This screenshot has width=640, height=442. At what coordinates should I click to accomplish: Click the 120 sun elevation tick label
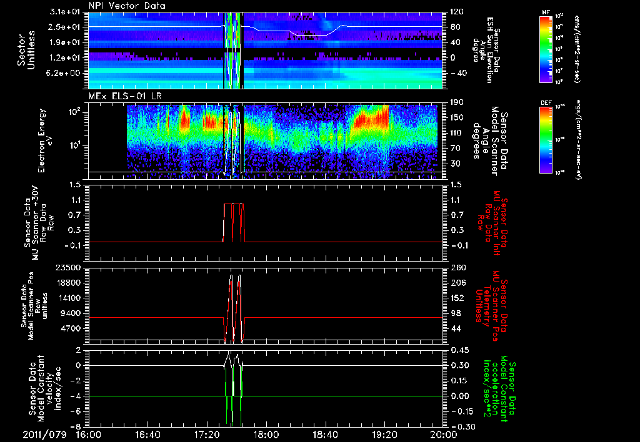click(x=457, y=12)
